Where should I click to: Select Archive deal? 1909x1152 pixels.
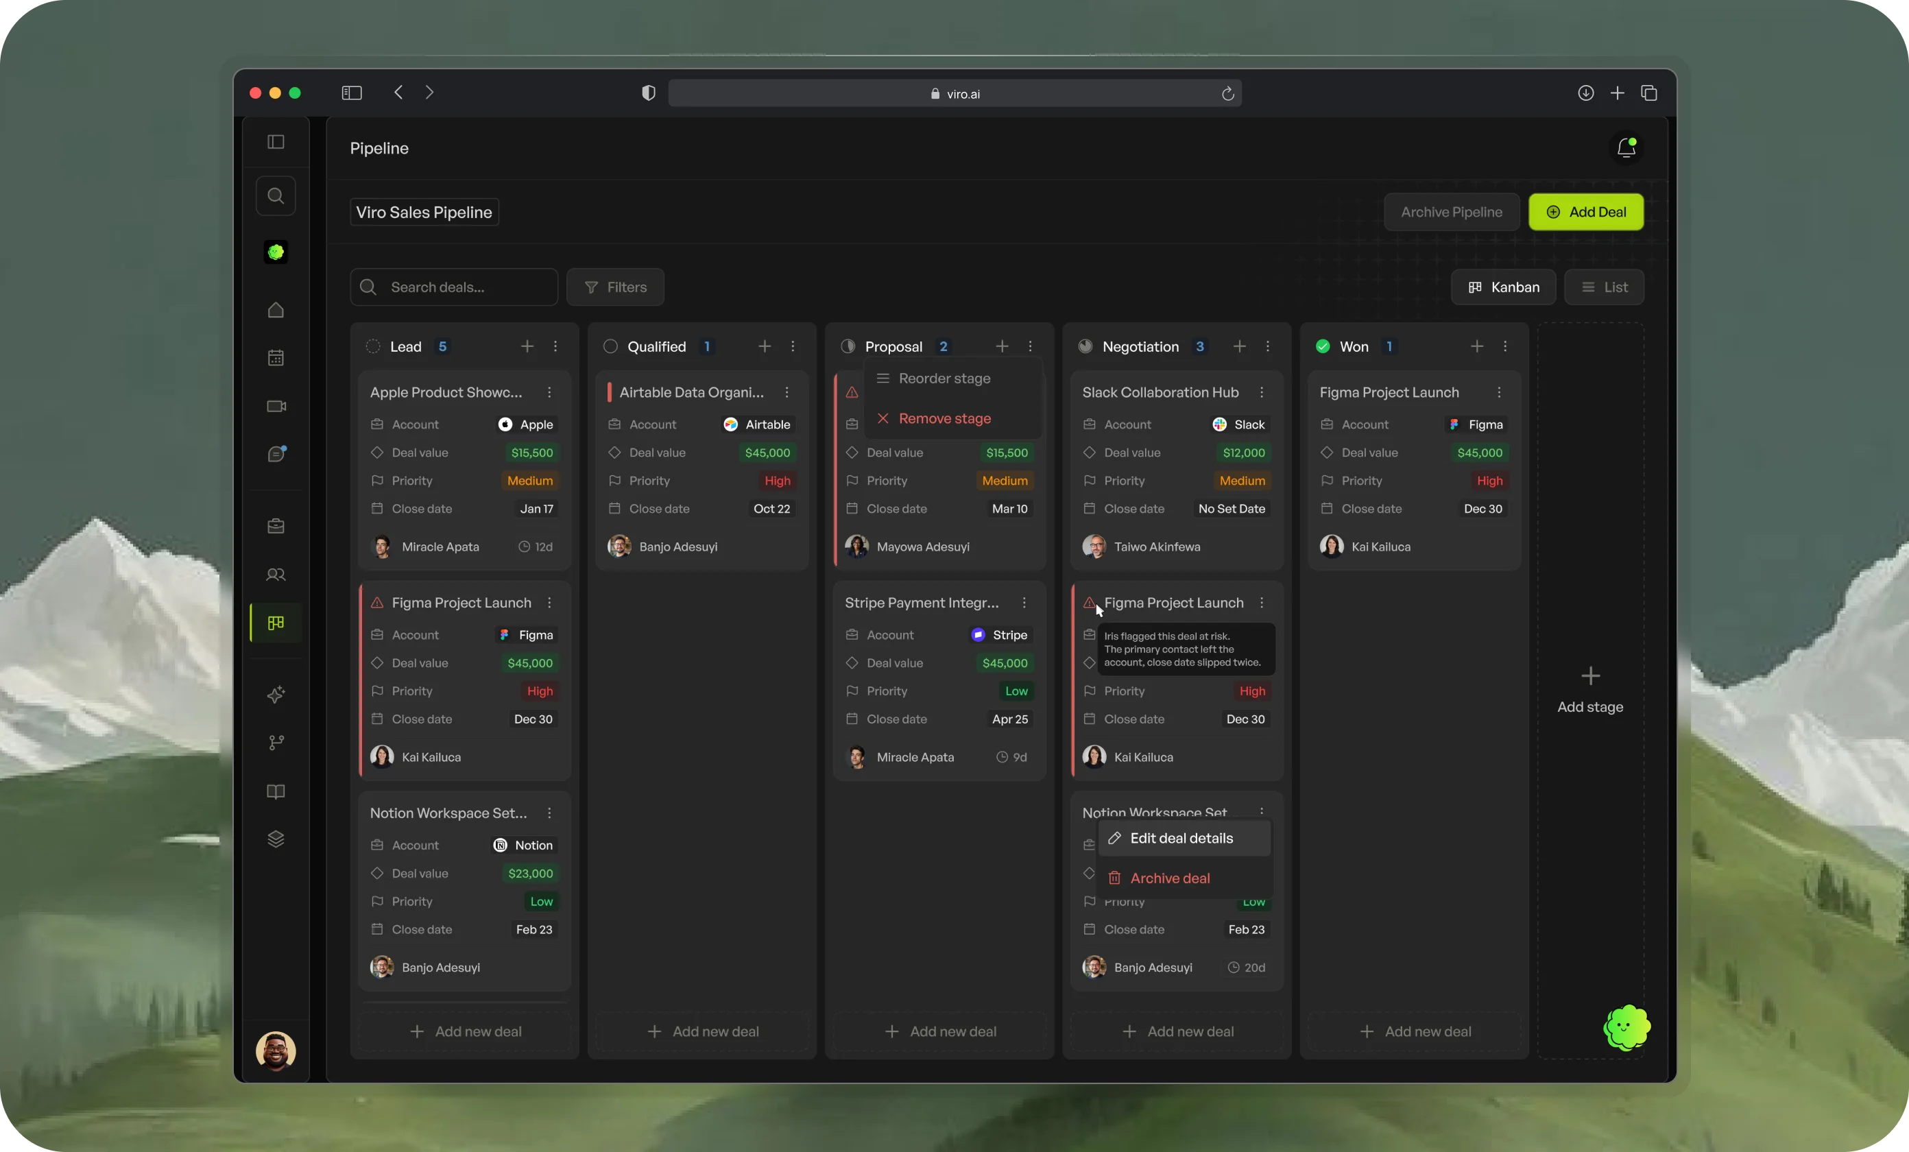point(1184,878)
